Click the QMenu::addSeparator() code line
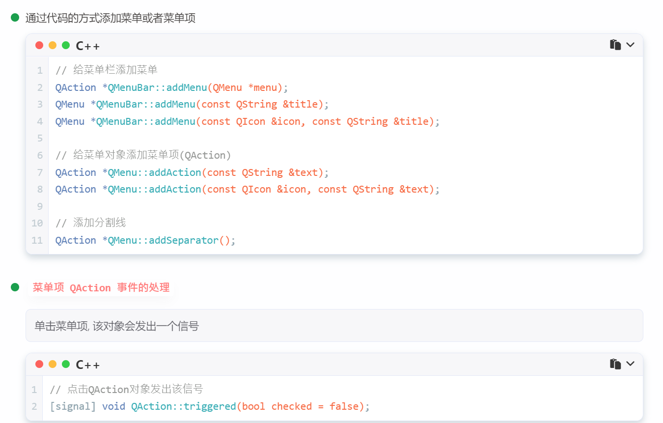This screenshot has height=423, width=663. tap(145, 240)
